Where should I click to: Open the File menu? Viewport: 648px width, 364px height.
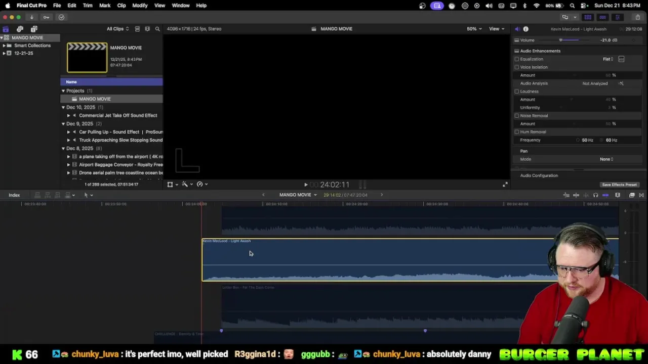[x=57, y=6]
